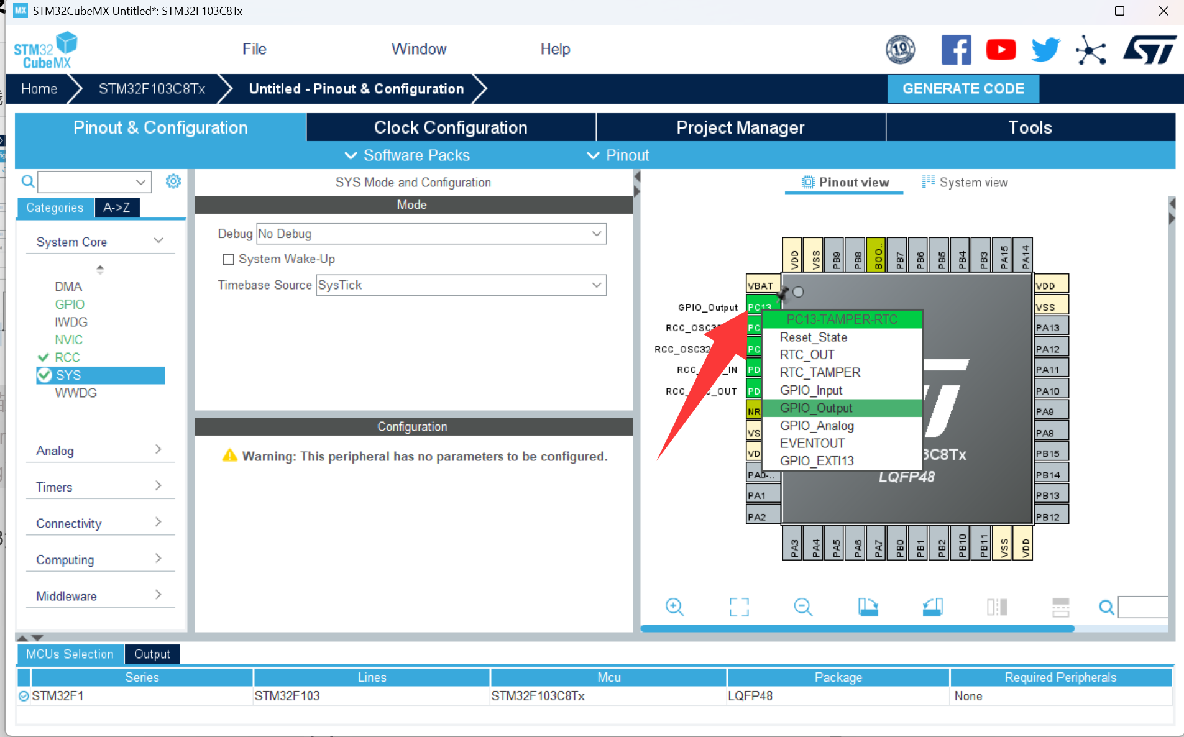Click the ST logo icon
The image size is (1184, 737).
(x=1150, y=50)
